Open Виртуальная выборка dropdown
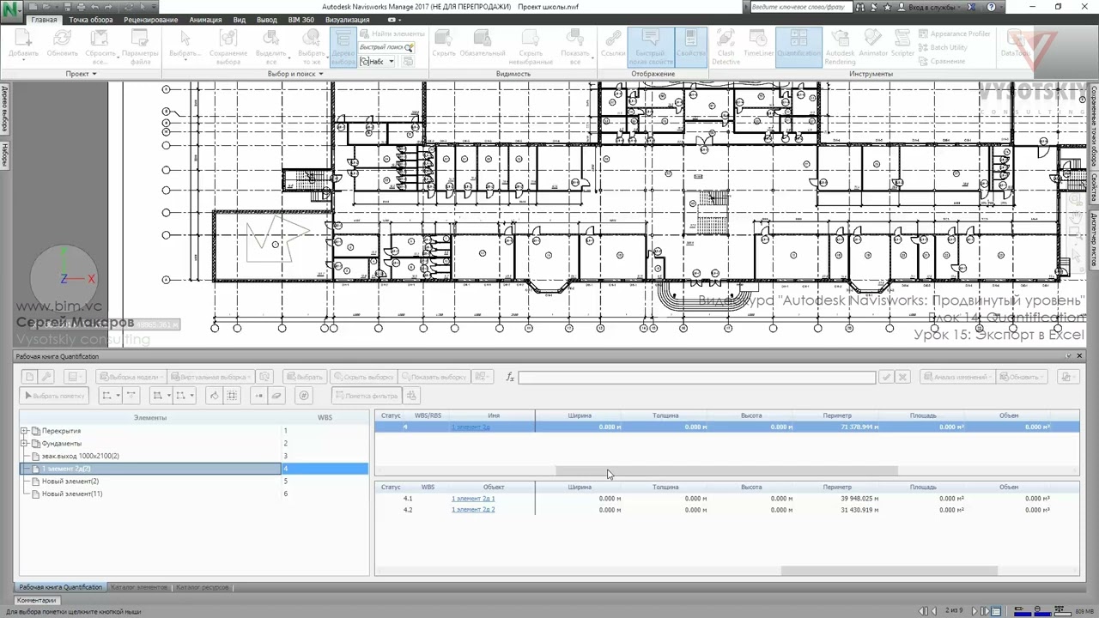 pos(211,377)
